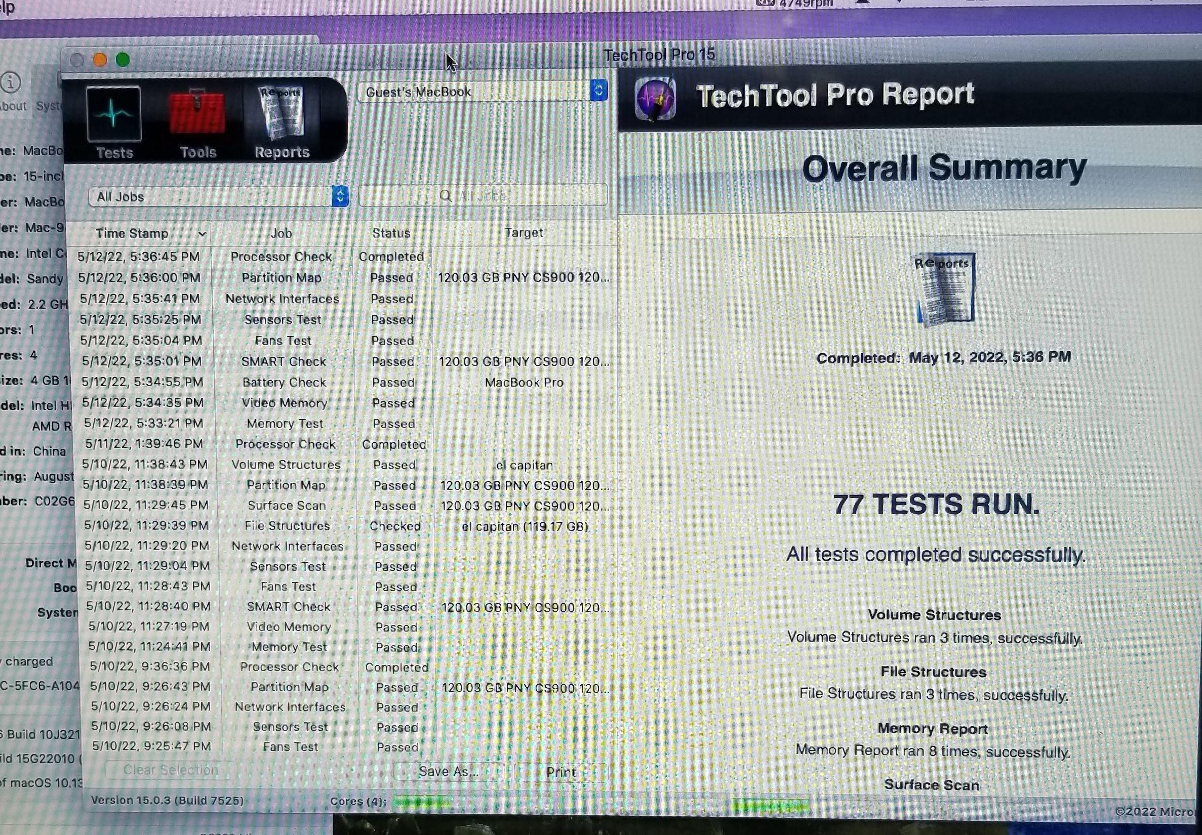Sort by the Target column header
The image size is (1202, 835).
coord(524,233)
